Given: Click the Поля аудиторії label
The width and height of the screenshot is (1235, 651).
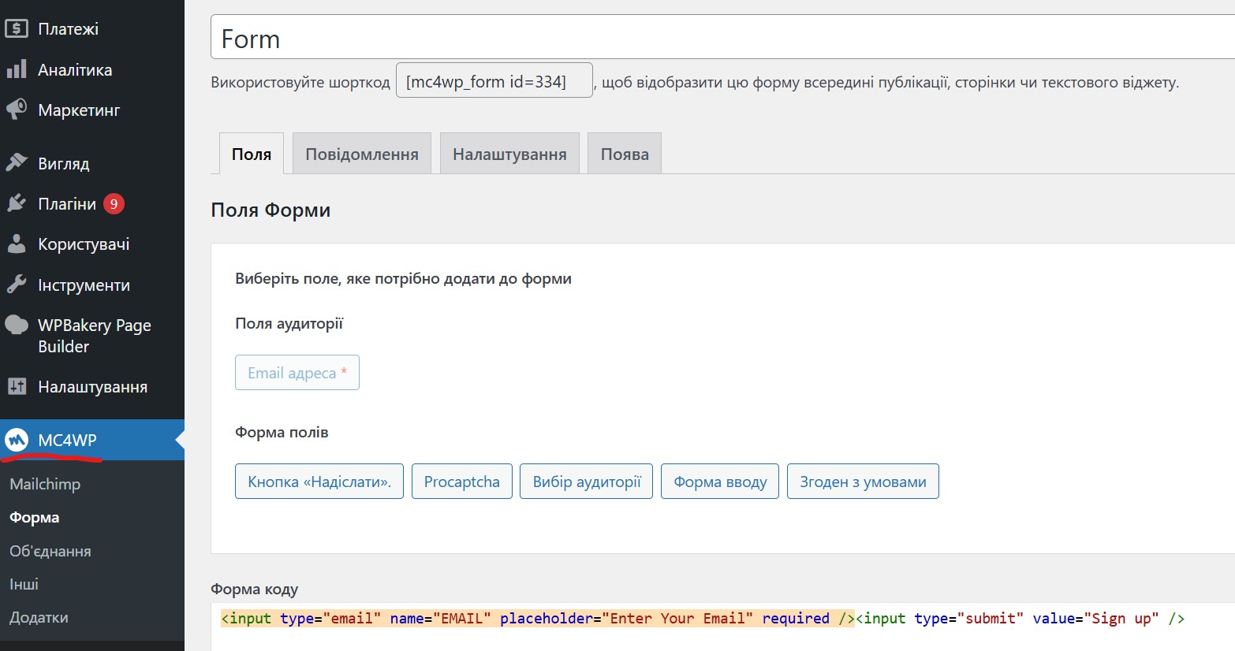Looking at the screenshot, I should [x=289, y=323].
